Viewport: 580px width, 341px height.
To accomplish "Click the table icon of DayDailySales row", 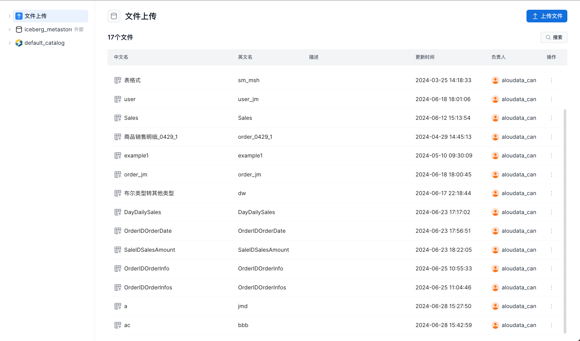I will click(118, 212).
